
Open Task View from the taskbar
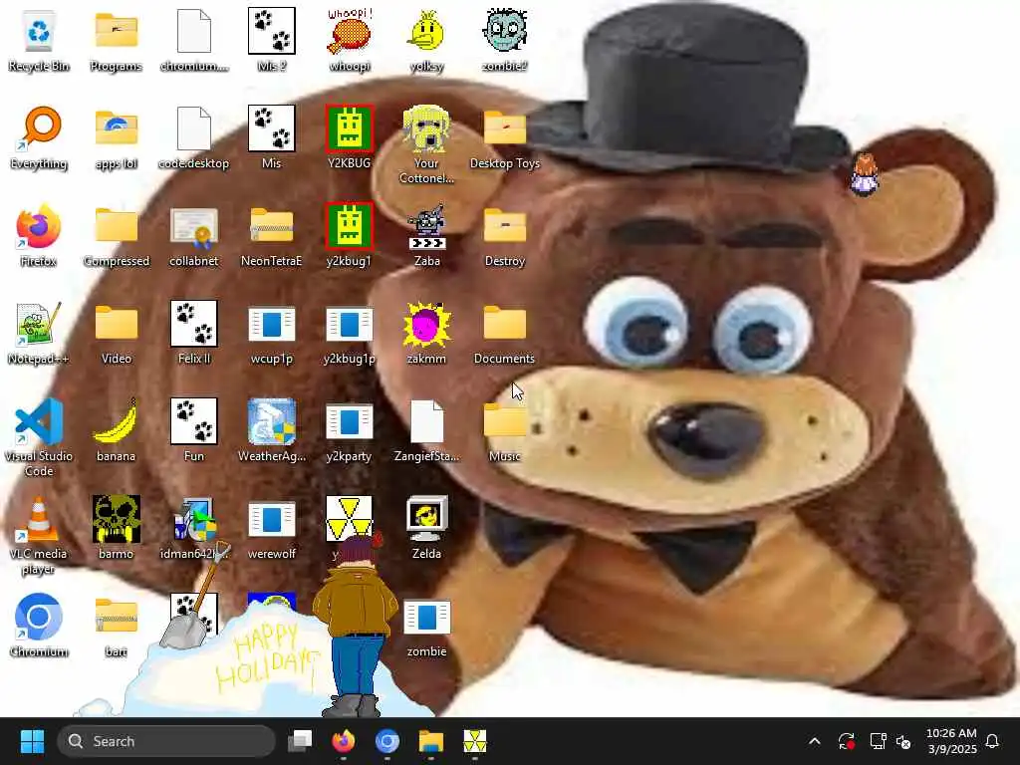300,741
